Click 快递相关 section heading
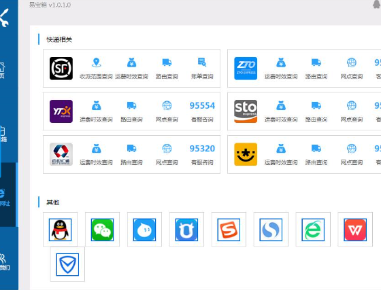The image size is (381, 290). pyautogui.click(x=59, y=39)
